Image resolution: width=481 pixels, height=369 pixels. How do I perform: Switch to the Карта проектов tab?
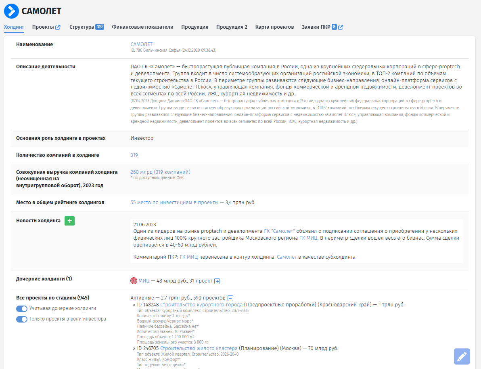click(x=274, y=27)
